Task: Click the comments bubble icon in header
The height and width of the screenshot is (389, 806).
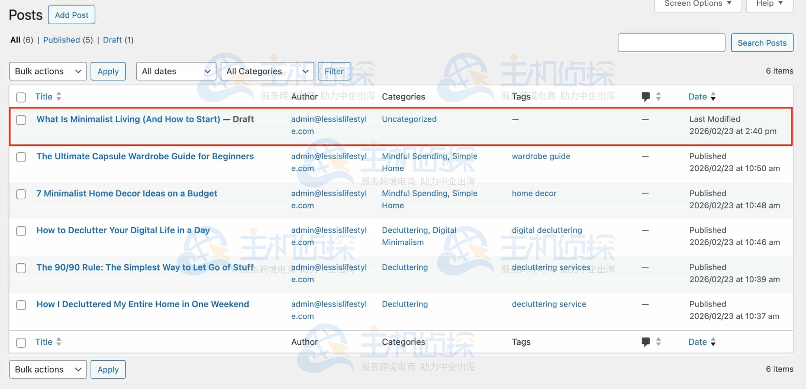Action: tap(645, 96)
